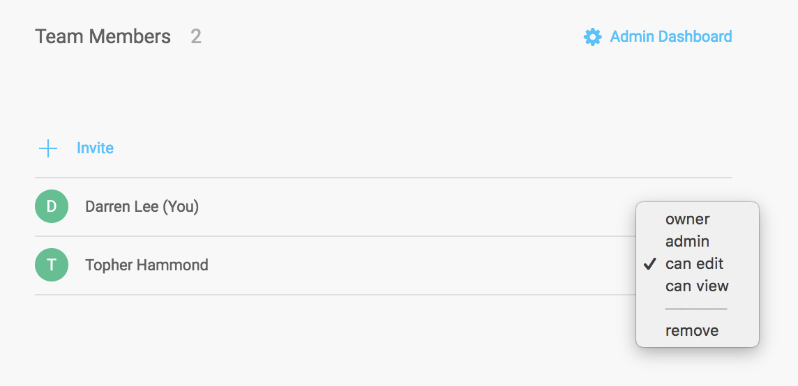Click the Darren Lee (You) name
This screenshot has height=386, width=798.
(x=142, y=207)
